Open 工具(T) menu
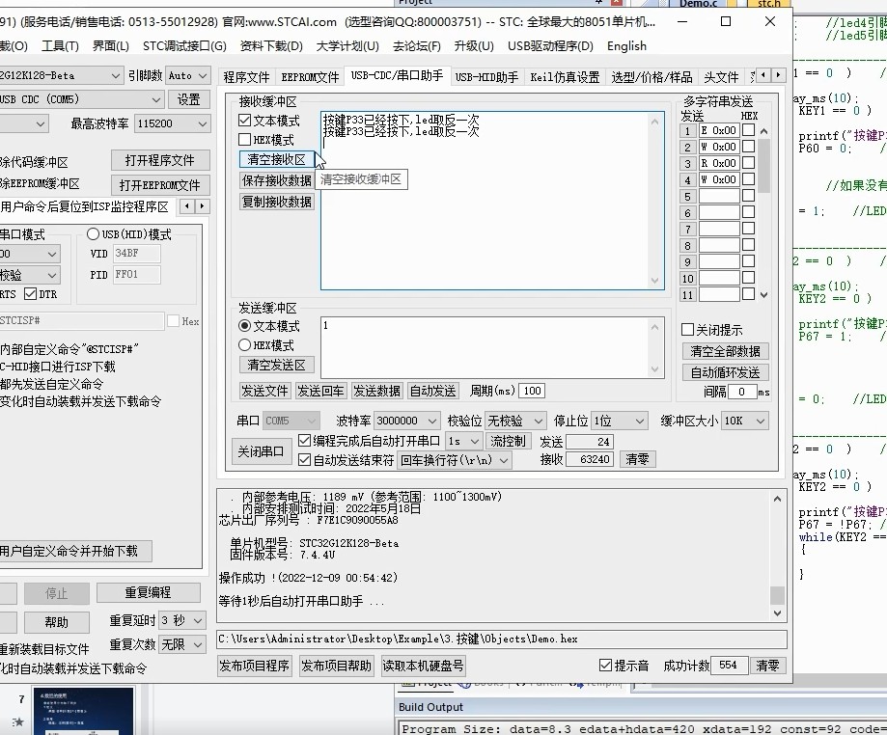The image size is (887, 735). coord(60,45)
